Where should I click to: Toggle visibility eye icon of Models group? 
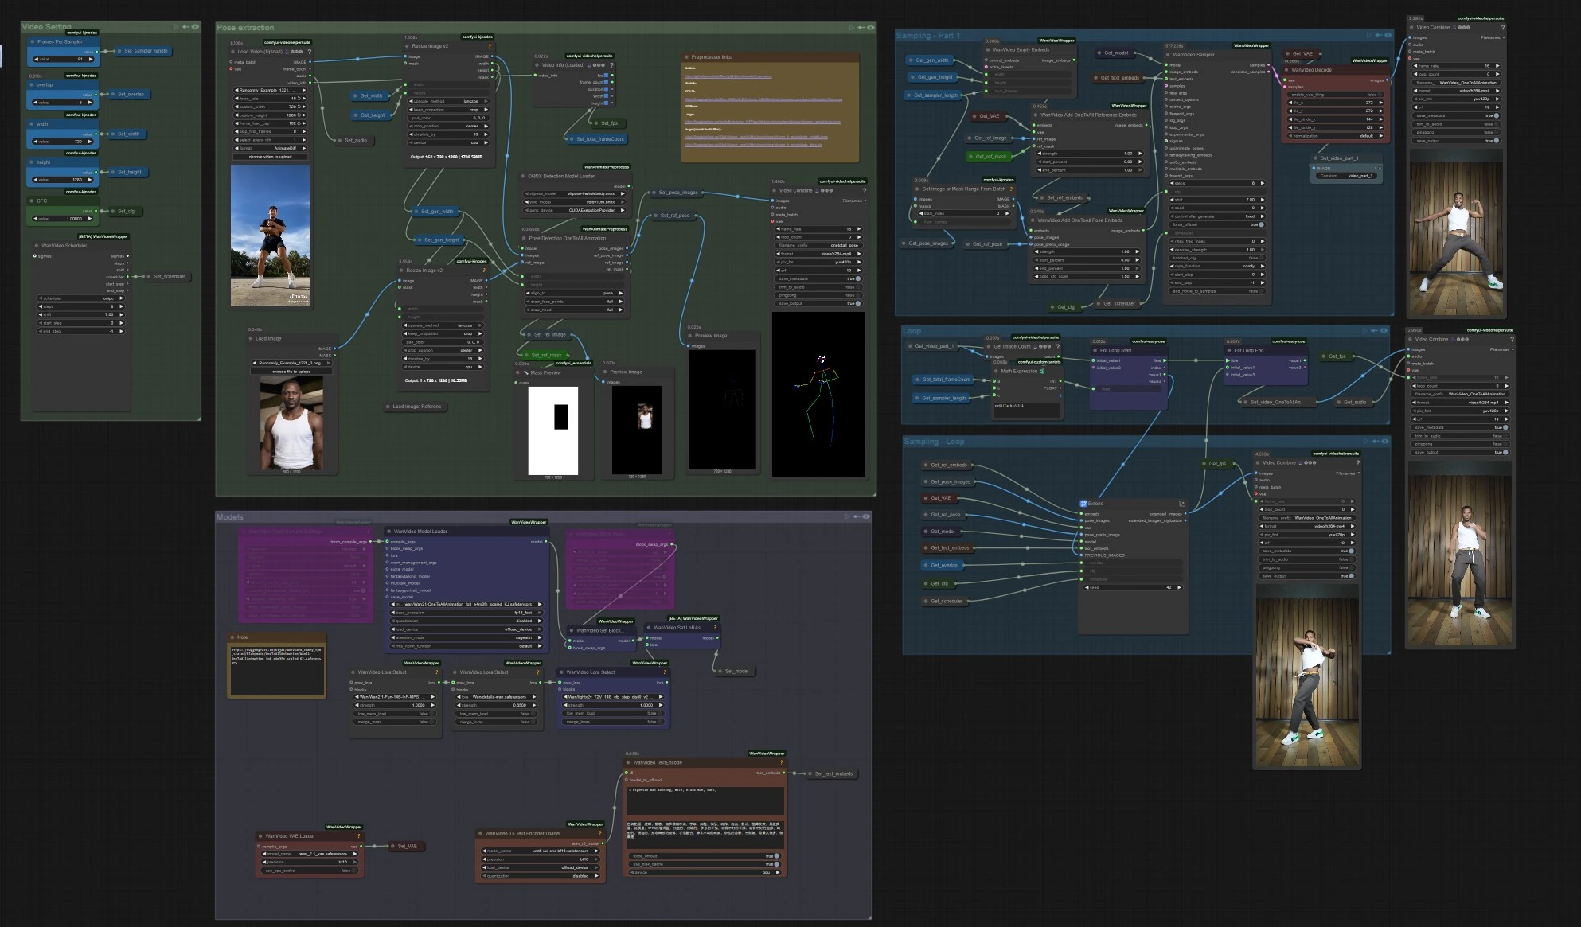point(866,516)
